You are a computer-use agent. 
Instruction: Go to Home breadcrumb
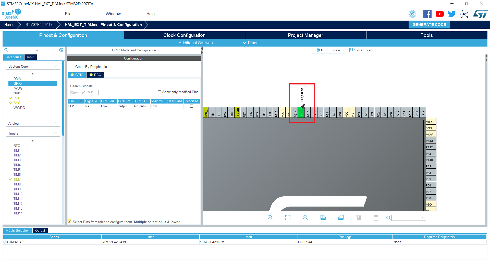[9, 25]
